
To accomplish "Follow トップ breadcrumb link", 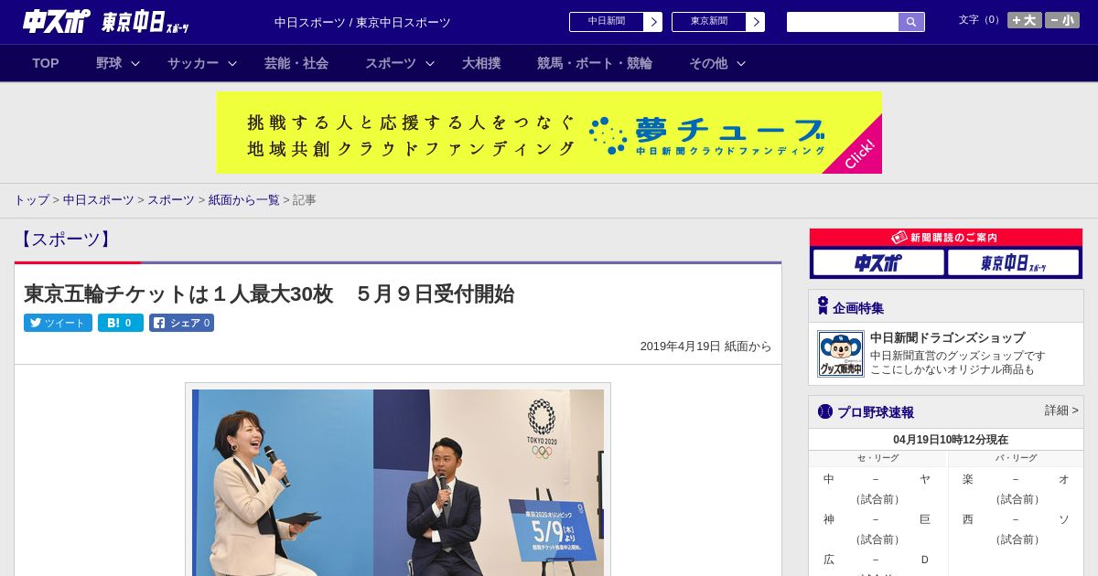I will [x=31, y=200].
